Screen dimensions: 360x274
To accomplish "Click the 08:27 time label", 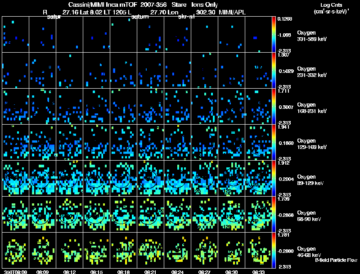I will 205,272.
